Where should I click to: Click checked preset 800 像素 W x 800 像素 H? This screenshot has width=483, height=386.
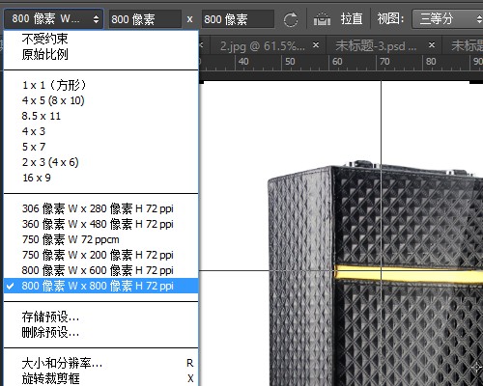point(100,286)
